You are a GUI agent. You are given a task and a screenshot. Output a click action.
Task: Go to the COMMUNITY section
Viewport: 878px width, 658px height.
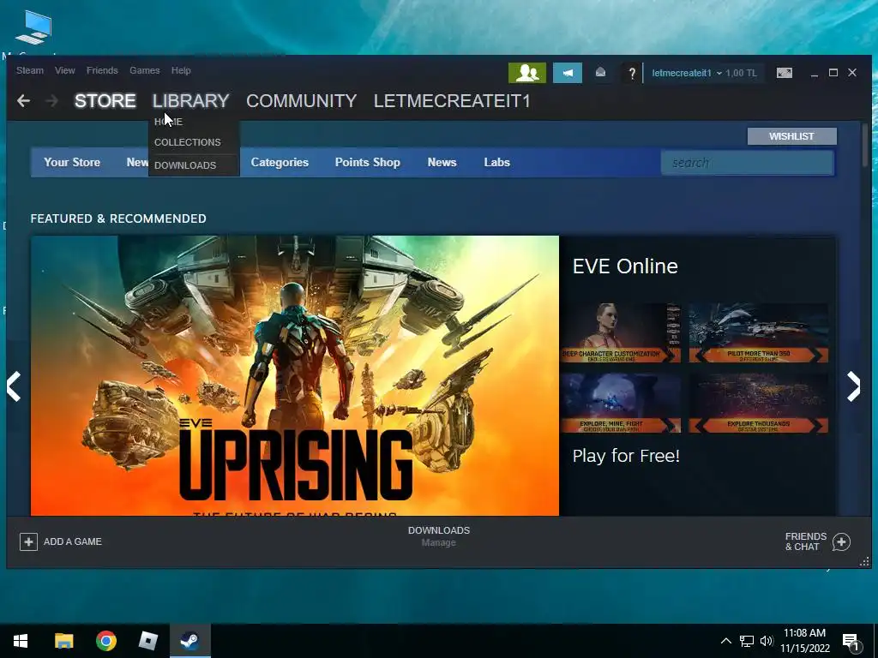point(301,101)
